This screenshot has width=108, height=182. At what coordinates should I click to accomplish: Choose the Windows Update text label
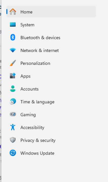coord(37,153)
